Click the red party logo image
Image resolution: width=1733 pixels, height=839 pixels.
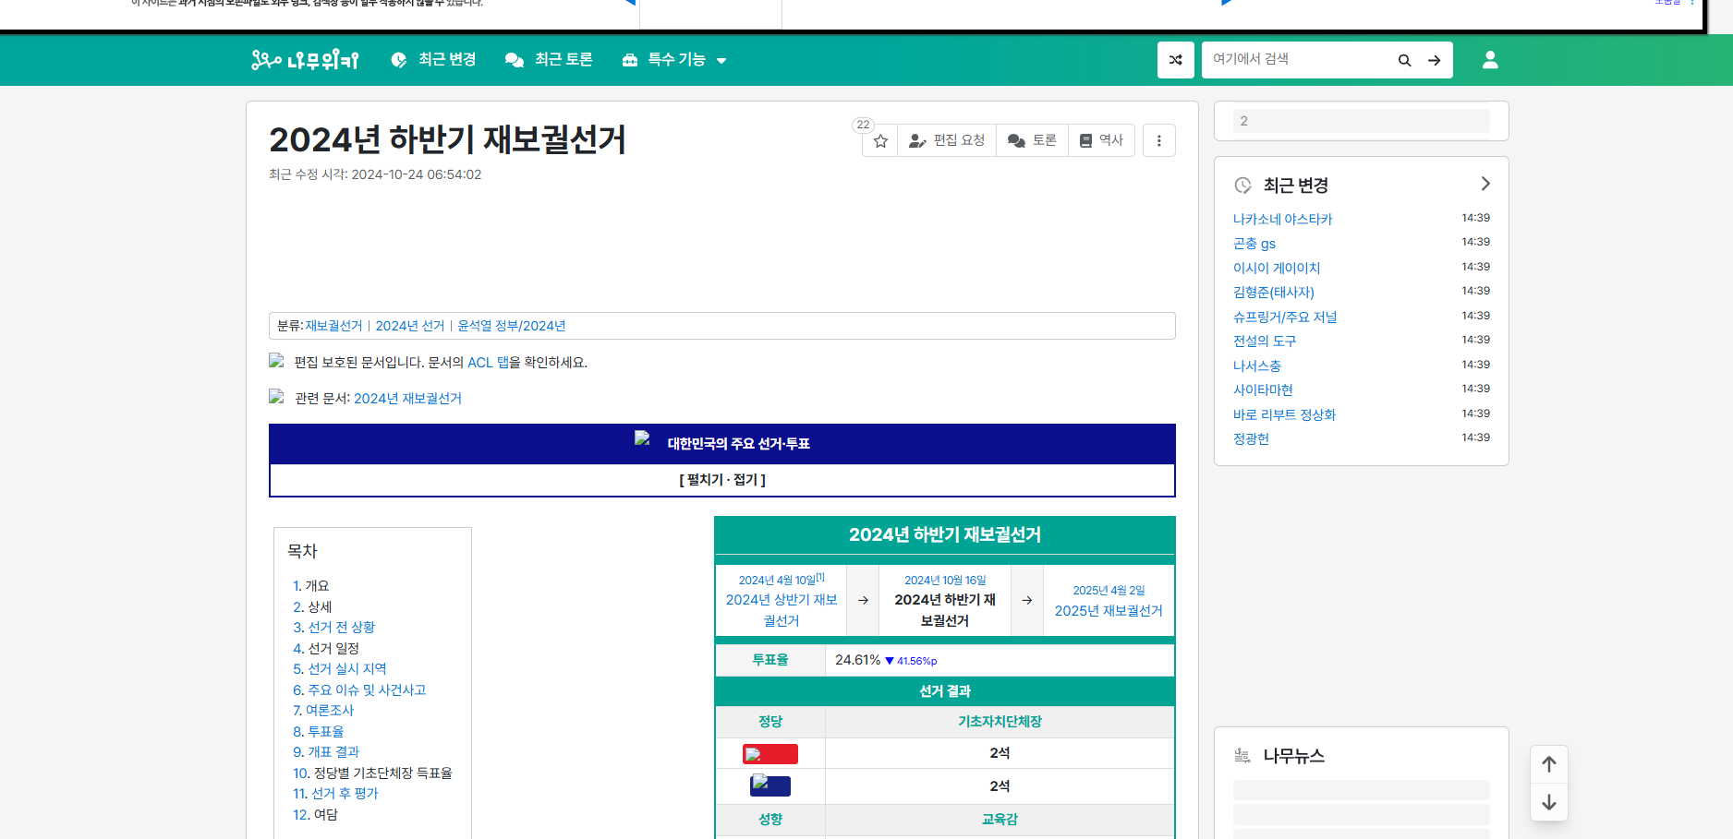point(770,754)
